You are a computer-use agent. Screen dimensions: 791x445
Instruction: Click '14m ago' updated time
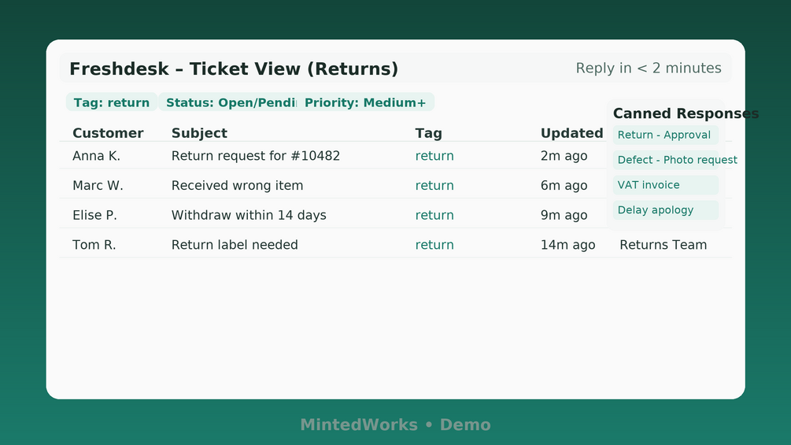568,245
